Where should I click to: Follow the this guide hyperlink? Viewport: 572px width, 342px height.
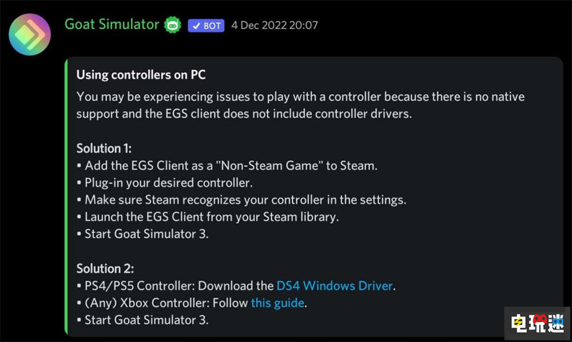277,303
